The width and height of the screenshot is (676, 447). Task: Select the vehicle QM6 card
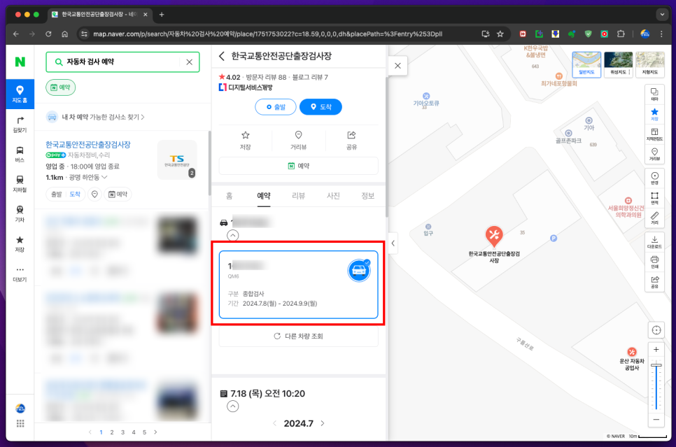click(298, 285)
